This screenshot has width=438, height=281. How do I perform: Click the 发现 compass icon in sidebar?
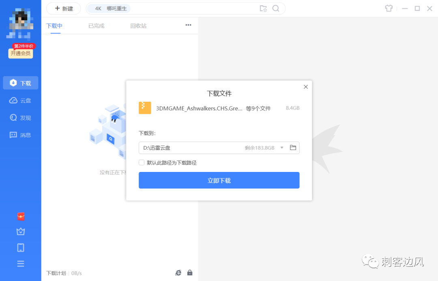click(x=13, y=118)
